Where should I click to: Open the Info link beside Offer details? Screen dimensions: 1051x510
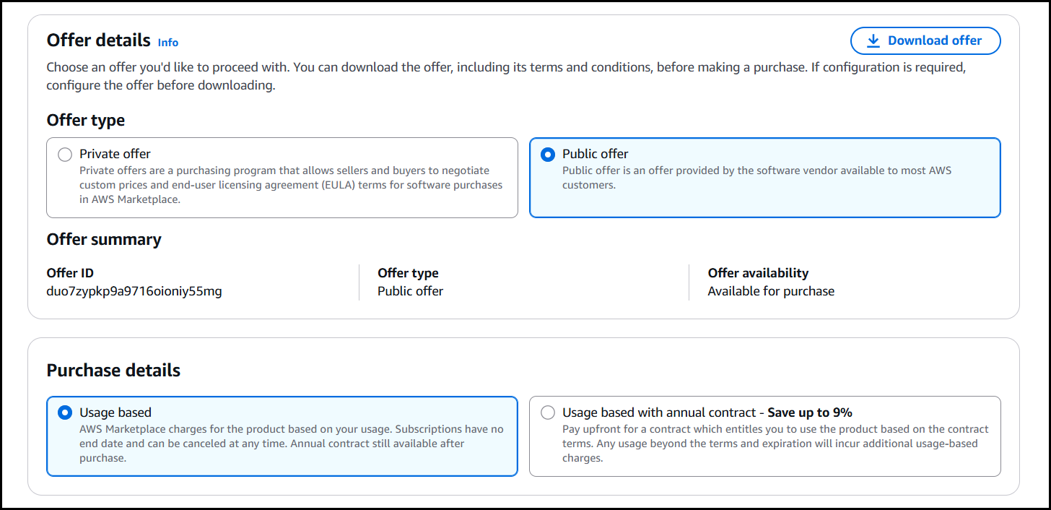(167, 43)
